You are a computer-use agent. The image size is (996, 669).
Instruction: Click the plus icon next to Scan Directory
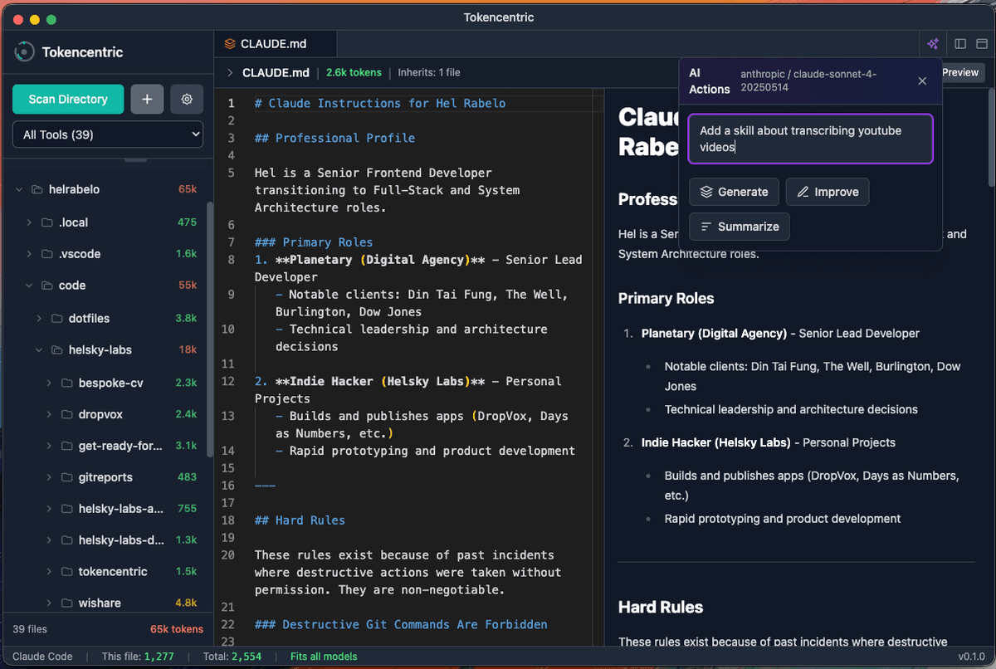click(x=147, y=99)
